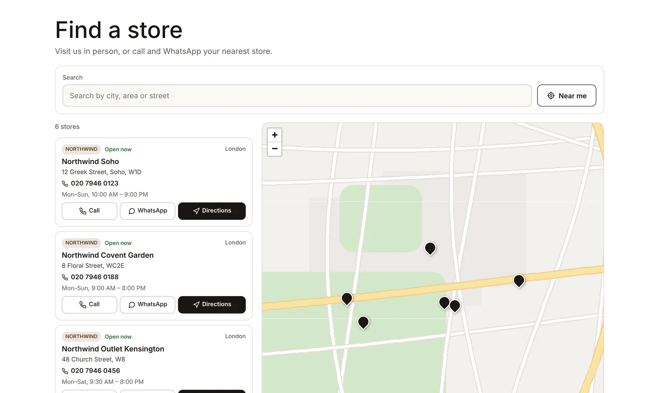The image size is (659, 393).
Task: Click the Near me button
Action: tap(566, 96)
